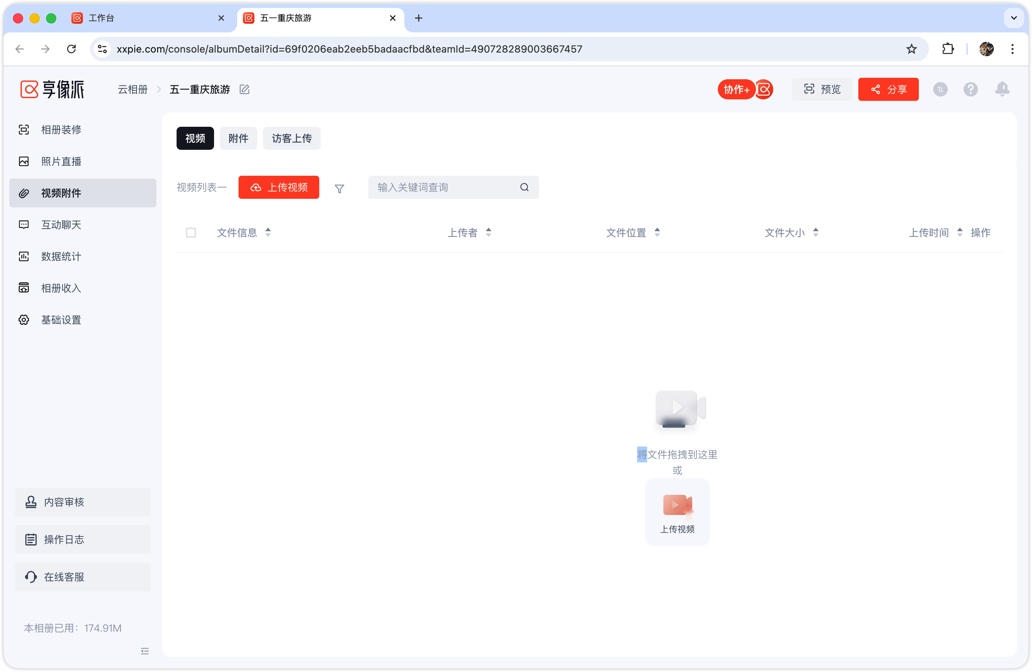
Task: Click the 预览 preview button
Action: click(x=822, y=89)
